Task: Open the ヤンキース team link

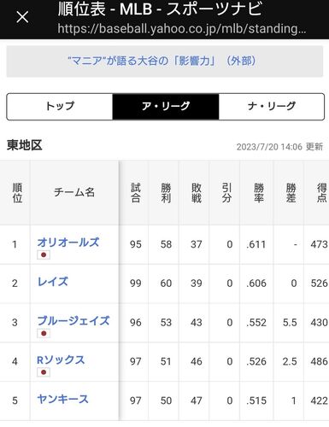Action: click(62, 399)
